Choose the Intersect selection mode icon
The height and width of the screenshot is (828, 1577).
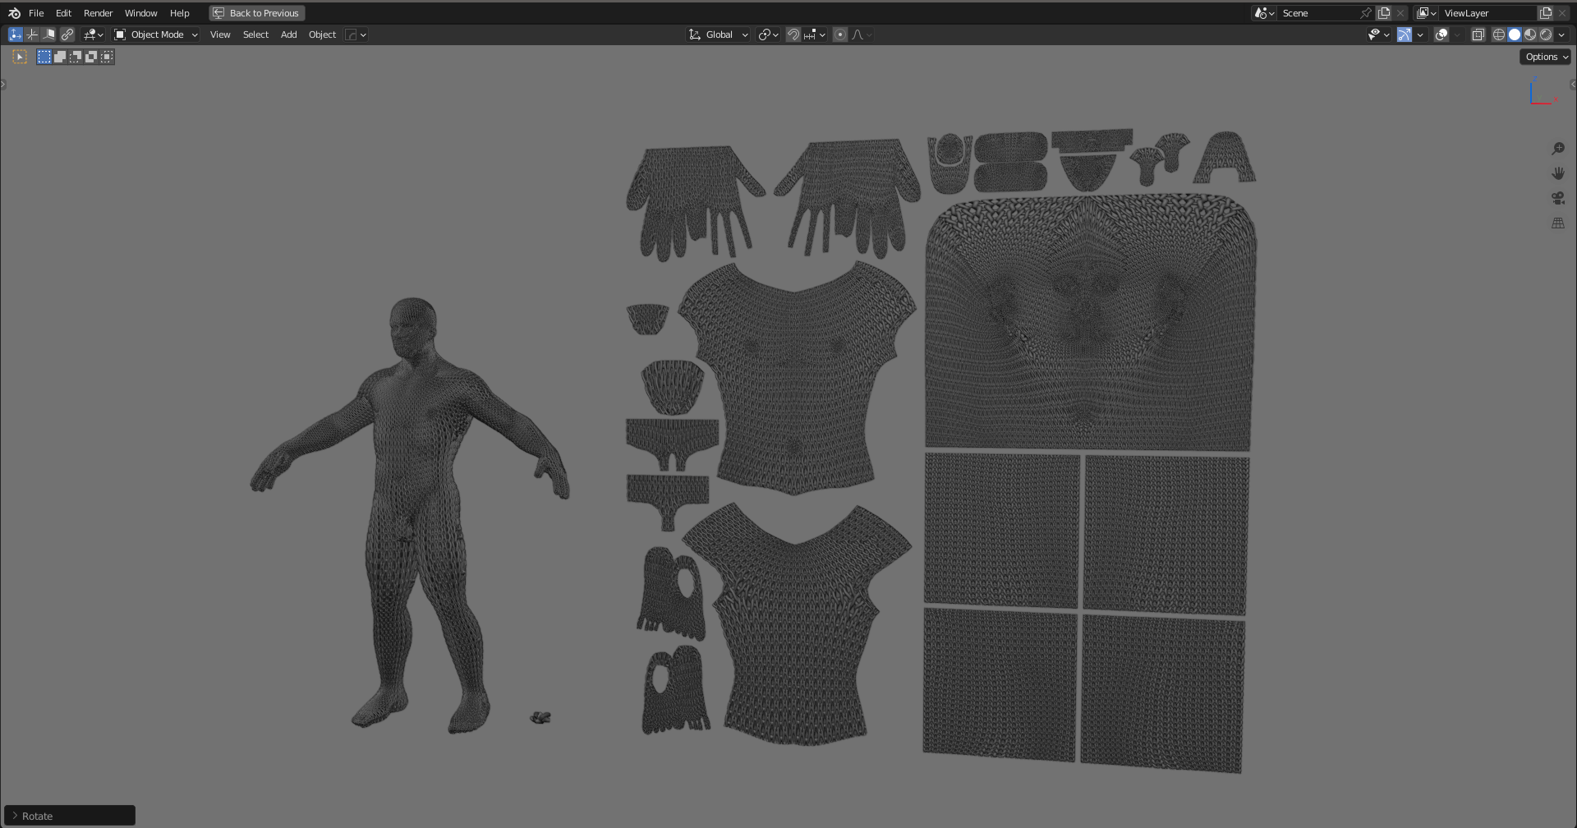(x=107, y=57)
